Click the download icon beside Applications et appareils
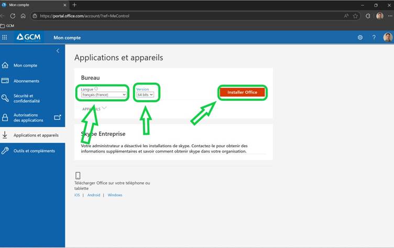The height and width of the screenshot is (248, 394). 5,135
